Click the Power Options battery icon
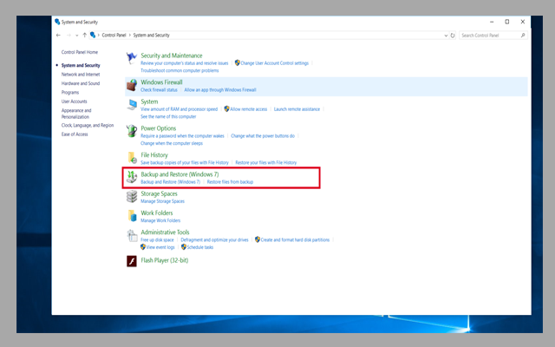 (132, 132)
